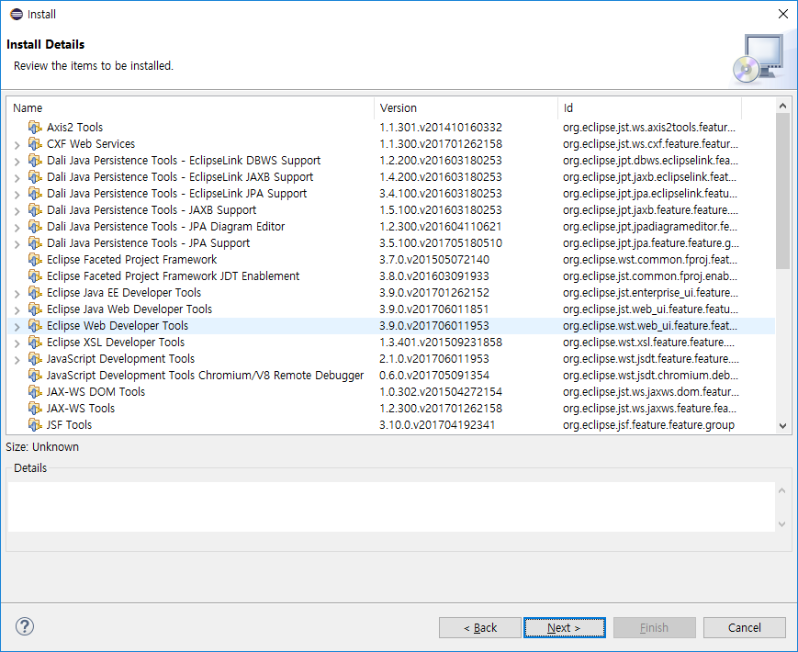Proceed with the Next button
The height and width of the screenshot is (652, 798).
[x=565, y=627]
